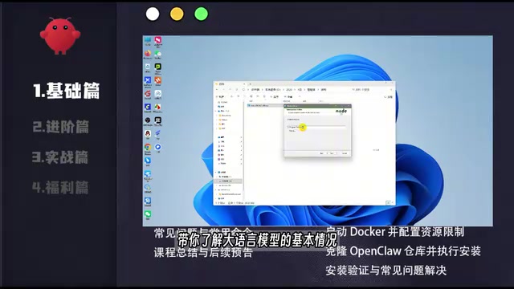Screen dimensions: 514x289
Task: Add a new Explorer tab
Action: click(x=250, y=83)
